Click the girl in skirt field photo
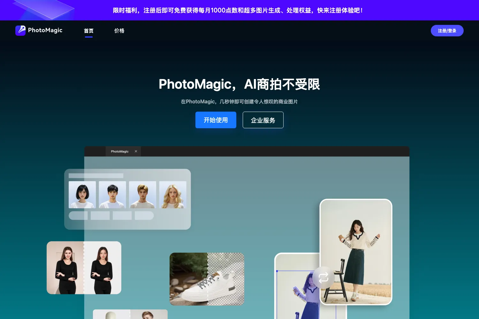The image size is (479, 319). coord(356,252)
